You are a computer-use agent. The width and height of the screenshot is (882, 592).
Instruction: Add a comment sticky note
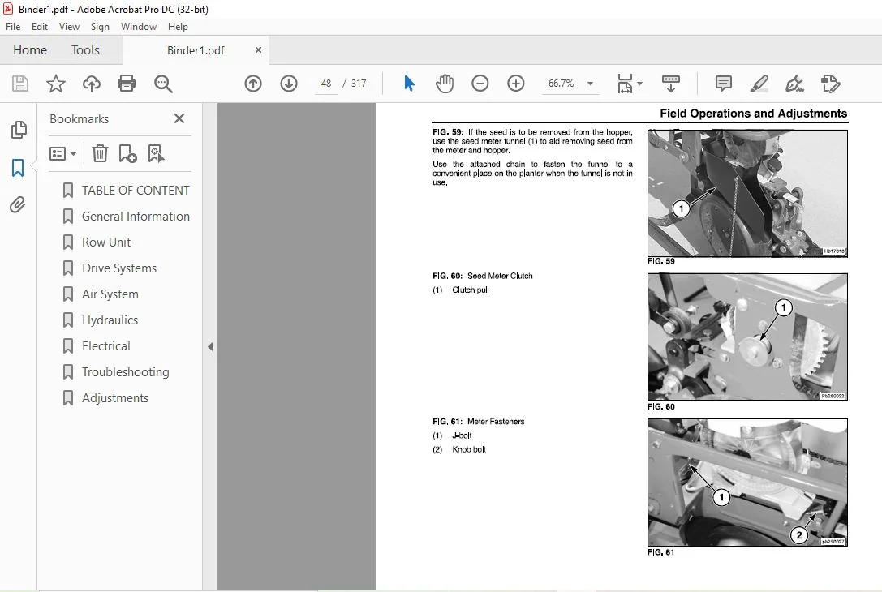[724, 84]
